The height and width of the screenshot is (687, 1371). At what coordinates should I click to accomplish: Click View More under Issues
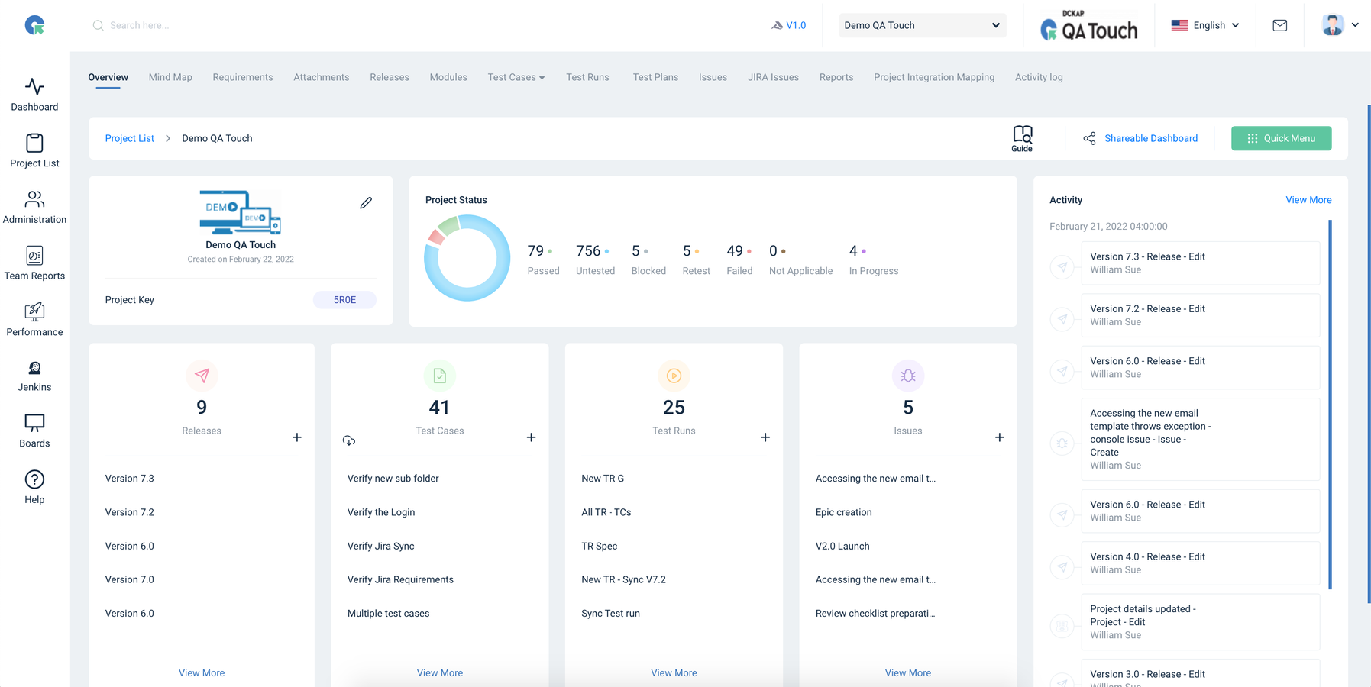click(x=908, y=672)
